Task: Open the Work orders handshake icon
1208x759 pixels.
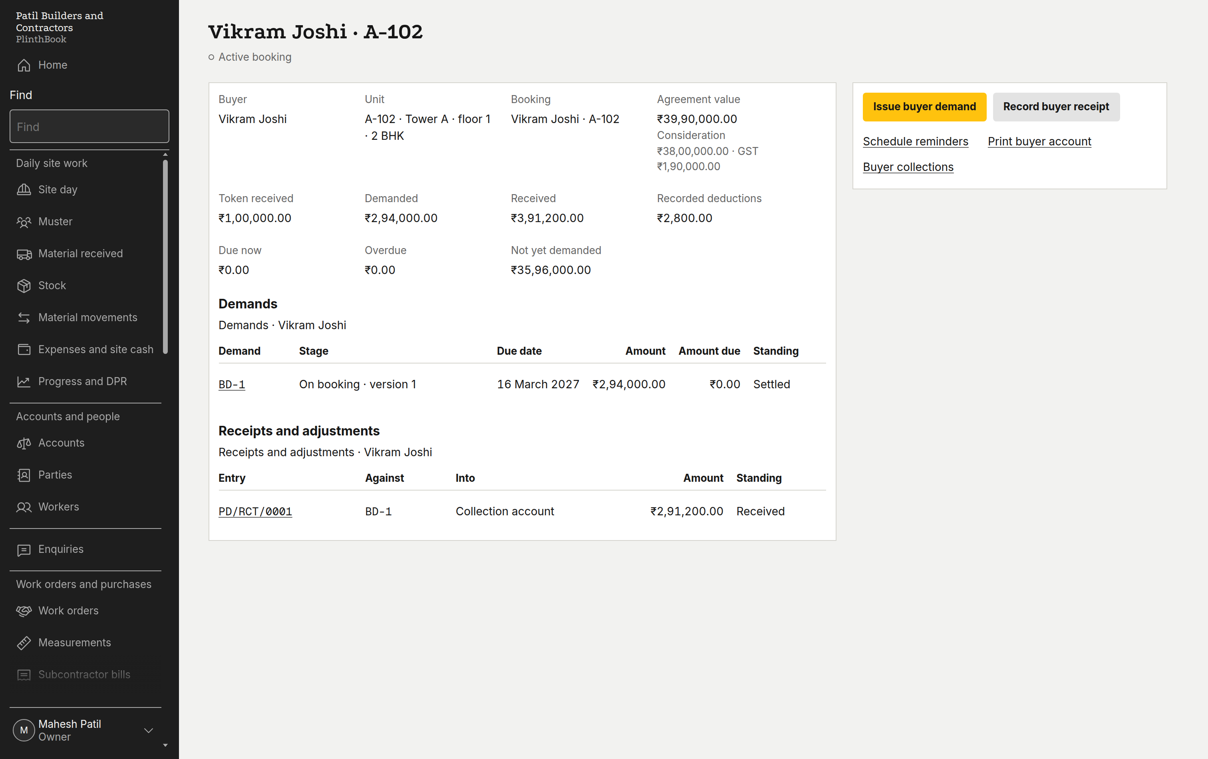Action: point(24,611)
